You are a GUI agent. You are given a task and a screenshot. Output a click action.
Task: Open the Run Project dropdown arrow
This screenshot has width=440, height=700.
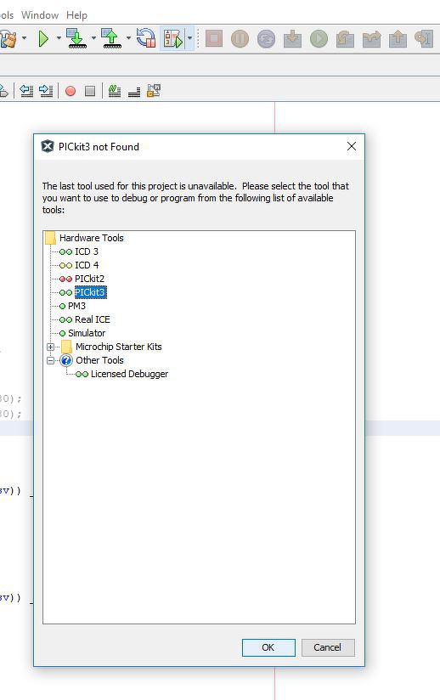tap(59, 38)
